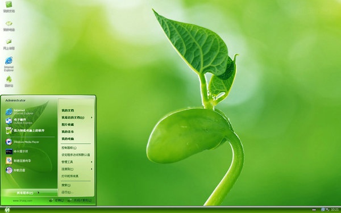Choose 运行(R)... run command entry
Screen dimensions: 341x213
click(67, 192)
